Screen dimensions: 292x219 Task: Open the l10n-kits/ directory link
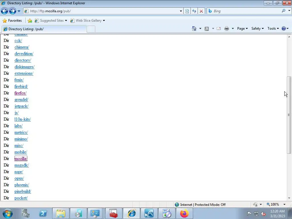pos(23,119)
